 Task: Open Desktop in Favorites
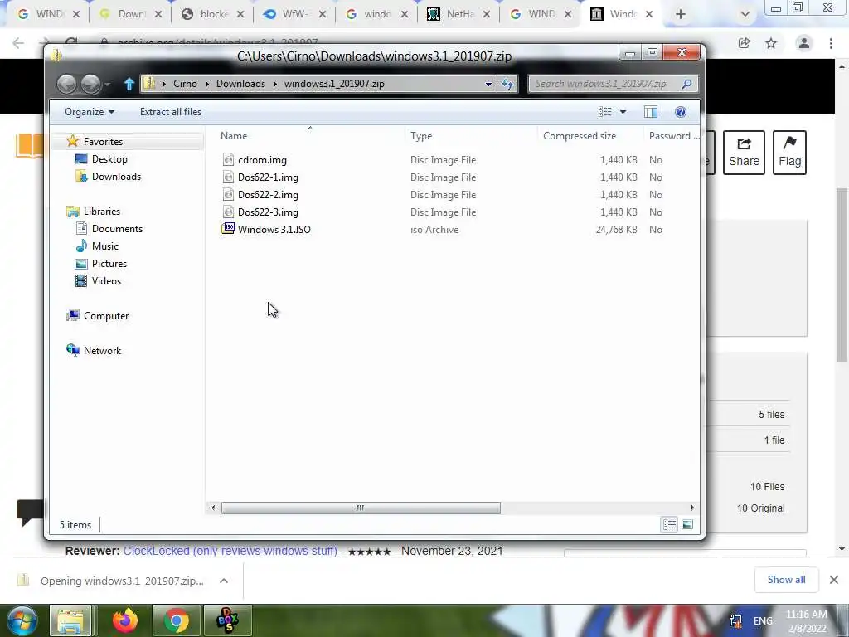pos(109,159)
